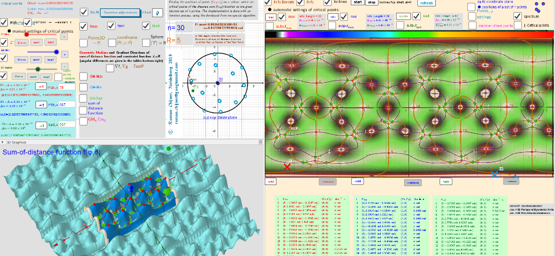This screenshot has height=256, width=555.
Task: Toggle the fx fy Execute checkbox
Action: [269, 2]
